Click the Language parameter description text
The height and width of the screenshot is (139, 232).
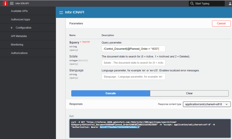pyautogui.click(x=150, y=70)
